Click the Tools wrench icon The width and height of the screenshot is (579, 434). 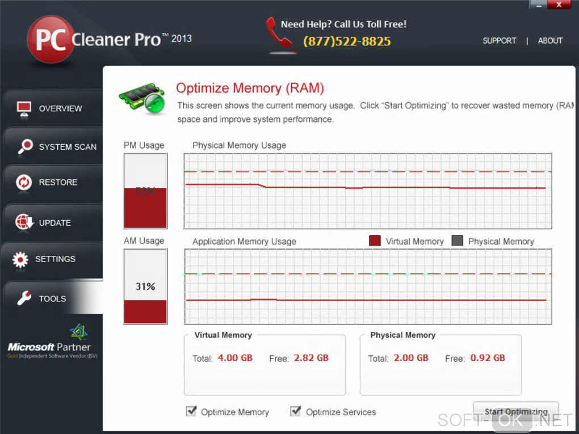point(24,298)
